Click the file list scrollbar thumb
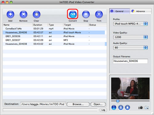 point(106,44)
